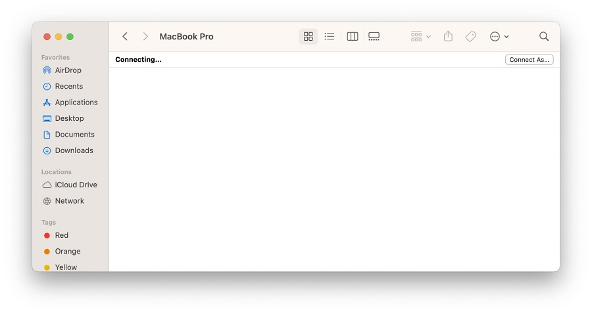Open Finder search magnifier
The height and width of the screenshot is (314, 592).
[x=544, y=37]
